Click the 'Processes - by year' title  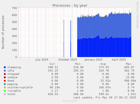[x=70, y=6]
